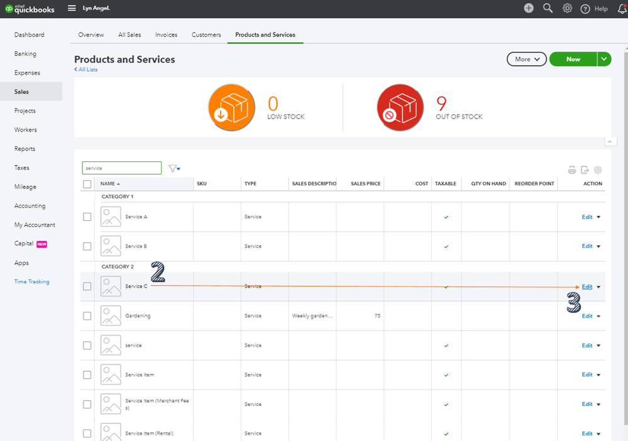Click the red Out of Stock icon
Image resolution: width=628 pixels, height=441 pixels.
(x=400, y=107)
